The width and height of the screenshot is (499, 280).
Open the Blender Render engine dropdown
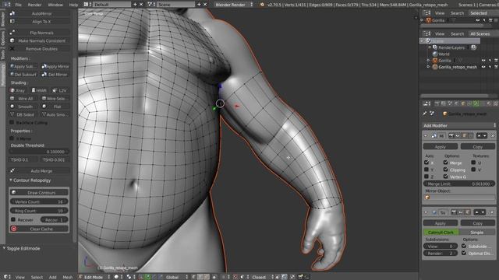[x=234, y=5]
